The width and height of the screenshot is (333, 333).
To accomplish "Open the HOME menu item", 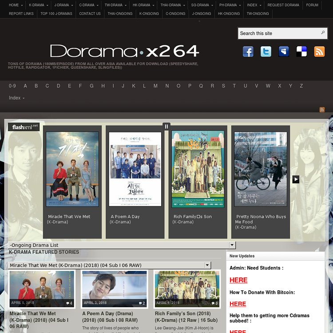I will [16, 5].
